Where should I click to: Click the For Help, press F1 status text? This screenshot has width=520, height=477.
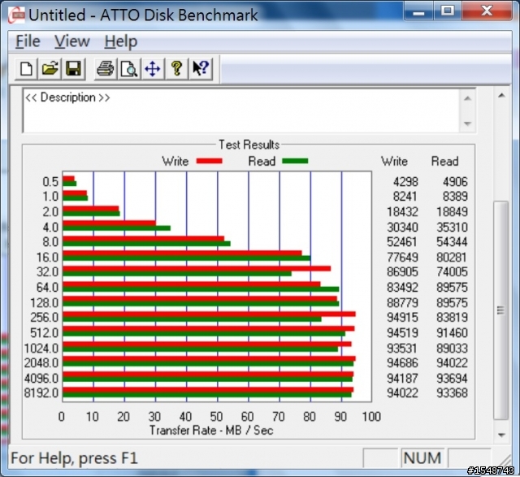pyautogui.click(x=74, y=458)
